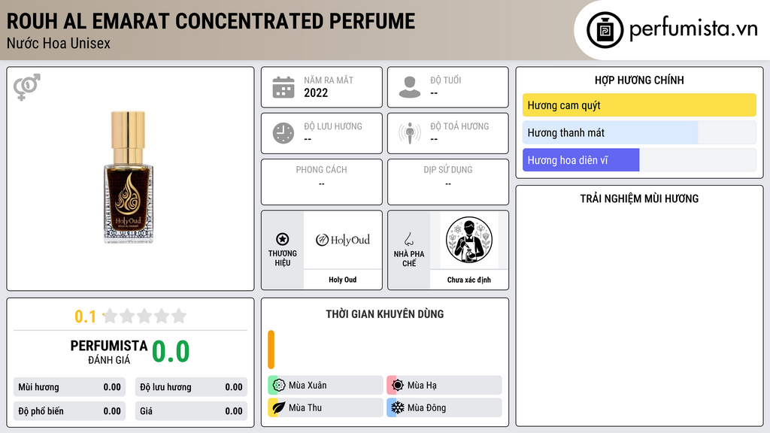770x433 pixels.
Task: Click the perfume bottle product image
Action: [x=129, y=177]
